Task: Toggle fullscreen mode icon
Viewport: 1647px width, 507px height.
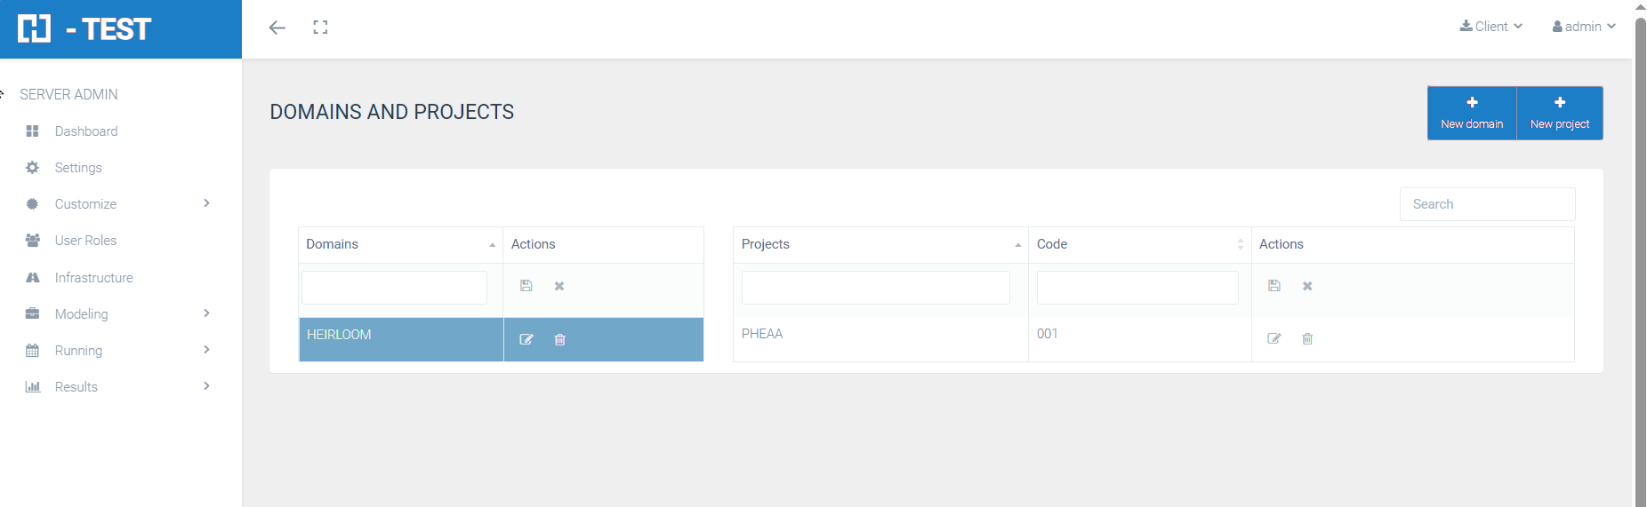Action: pyautogui.click(x=320, y=28)
